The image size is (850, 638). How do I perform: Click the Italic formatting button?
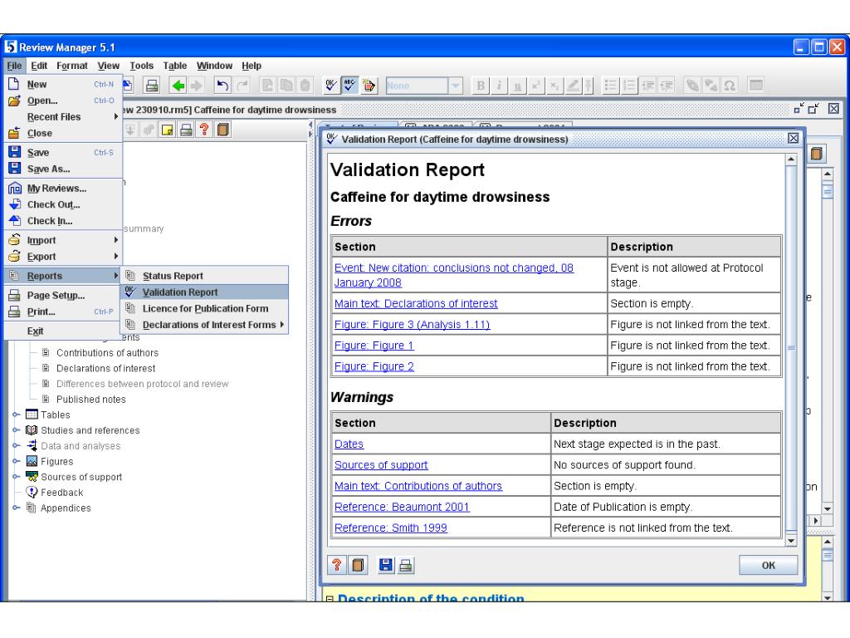pos(499,86)
